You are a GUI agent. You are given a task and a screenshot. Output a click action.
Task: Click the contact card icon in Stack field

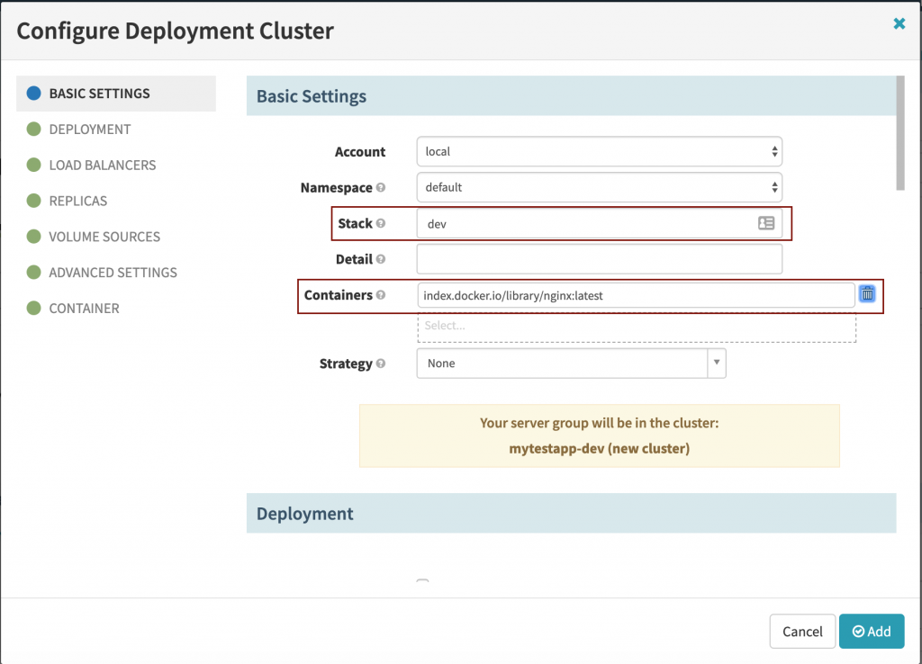(766, 224)
